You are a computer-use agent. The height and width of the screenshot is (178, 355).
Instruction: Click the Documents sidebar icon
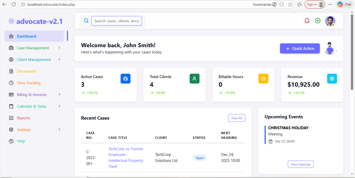point(11,71)
